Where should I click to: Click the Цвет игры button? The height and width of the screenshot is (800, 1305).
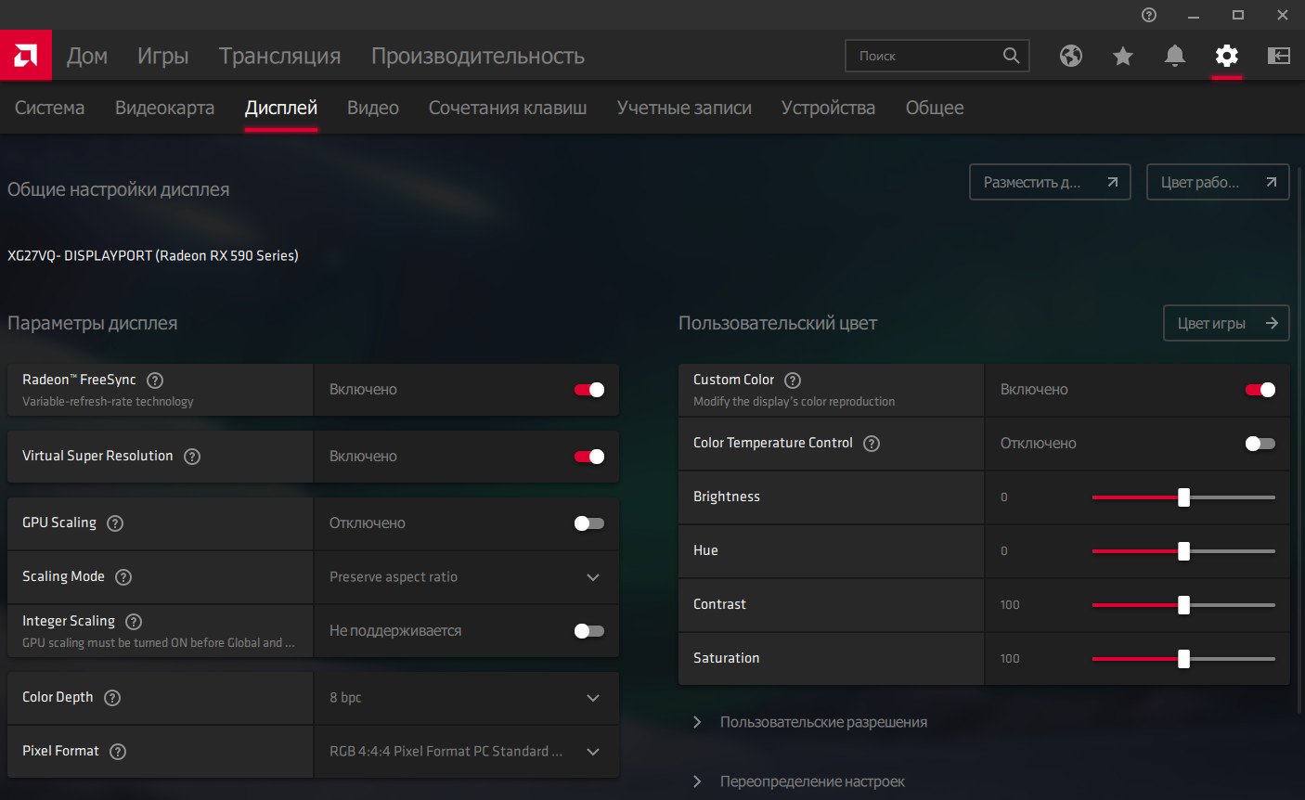click(1226, 323)
